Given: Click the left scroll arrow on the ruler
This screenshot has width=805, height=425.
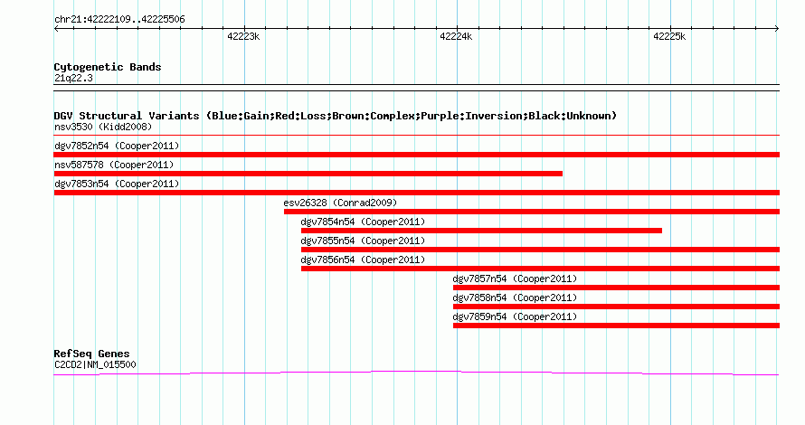Looking at the screenshot, I should pos(56,29).
